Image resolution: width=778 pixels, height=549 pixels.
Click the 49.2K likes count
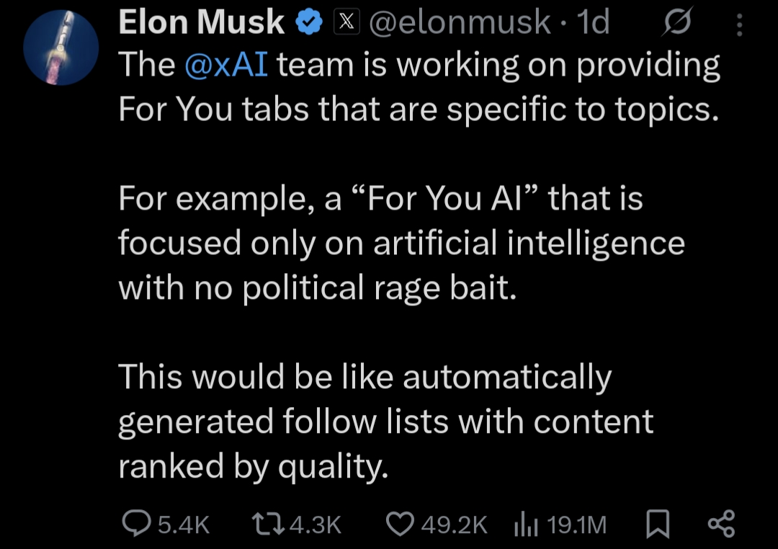click(454, 525)
